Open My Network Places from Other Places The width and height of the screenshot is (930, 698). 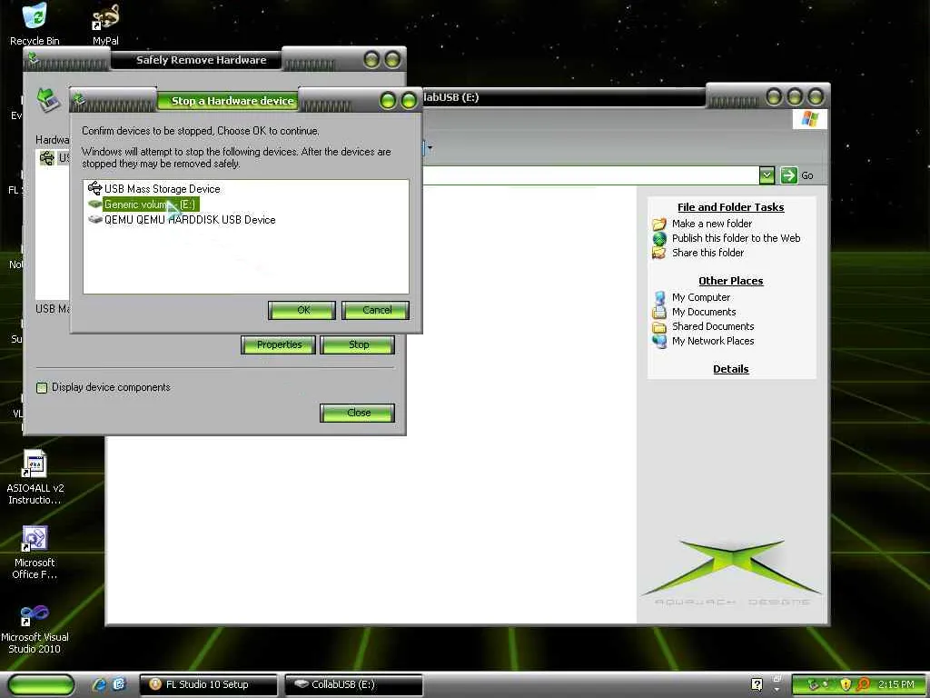[x=713, y=342]
